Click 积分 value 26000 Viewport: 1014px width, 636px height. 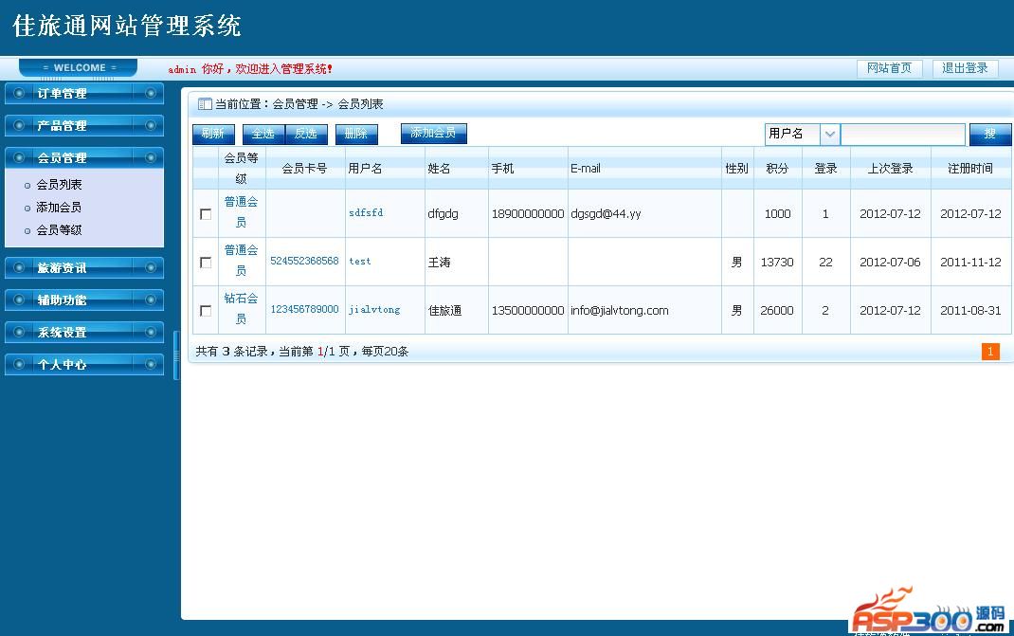777,311
